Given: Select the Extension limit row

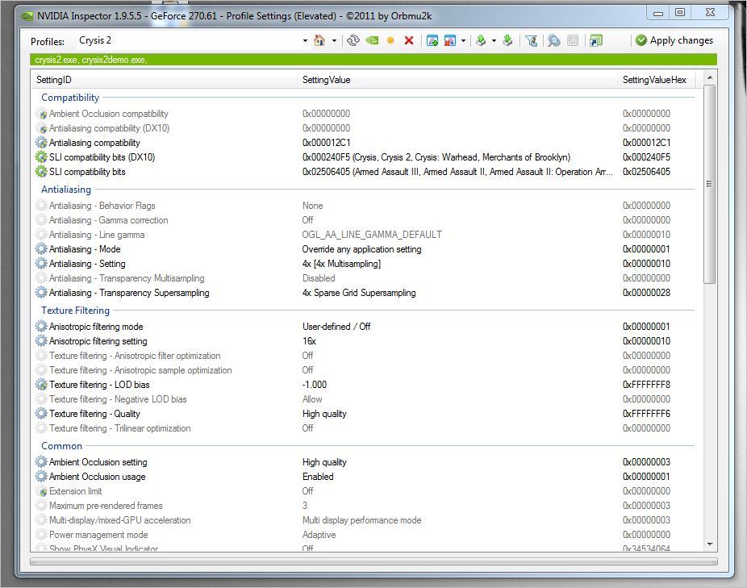Looking at the screenshot, I should click(x=365, y=490).
